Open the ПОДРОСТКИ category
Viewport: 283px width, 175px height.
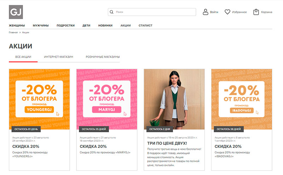click(x=65, y=25)
